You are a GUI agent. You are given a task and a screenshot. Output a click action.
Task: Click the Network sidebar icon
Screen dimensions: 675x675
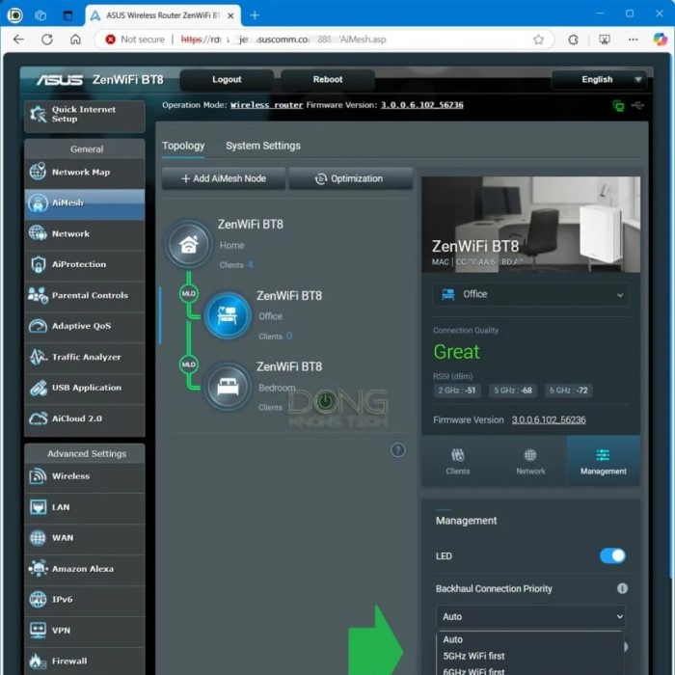click(x=38, y=233)
